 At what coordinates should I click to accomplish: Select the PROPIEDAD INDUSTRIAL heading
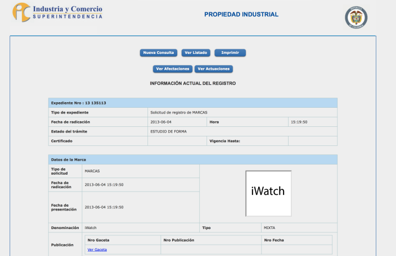(241, 15)
